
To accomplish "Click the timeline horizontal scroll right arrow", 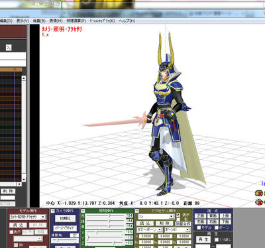I will coord(19,184).
